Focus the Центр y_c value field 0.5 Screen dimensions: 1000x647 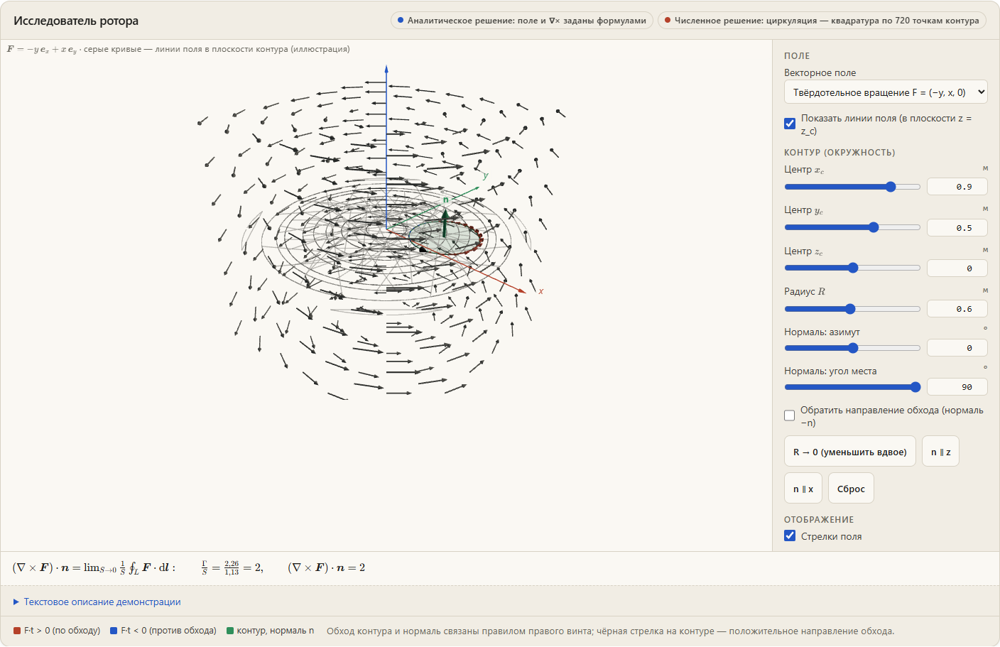[x=957, y=228]
